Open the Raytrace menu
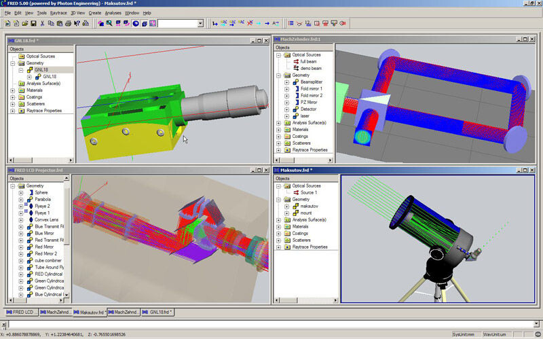This screenshot has width=543, height=339. (58, 13)
